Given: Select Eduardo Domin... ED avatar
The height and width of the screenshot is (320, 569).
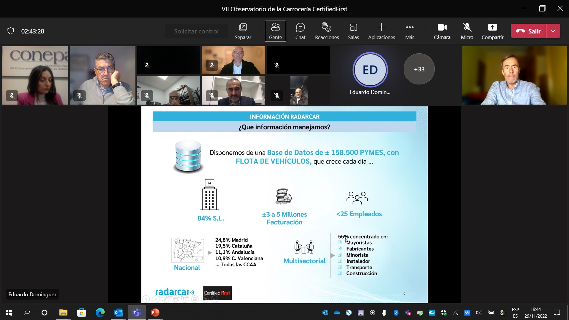Looking at the screenshot, I should (370, 70).
